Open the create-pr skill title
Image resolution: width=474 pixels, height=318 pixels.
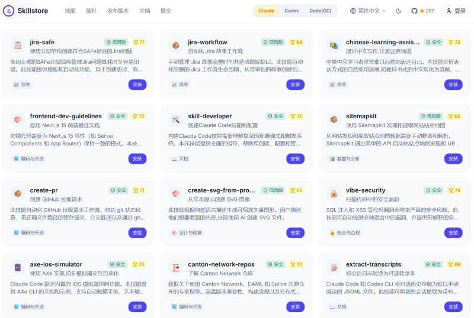tap(43, 190)
